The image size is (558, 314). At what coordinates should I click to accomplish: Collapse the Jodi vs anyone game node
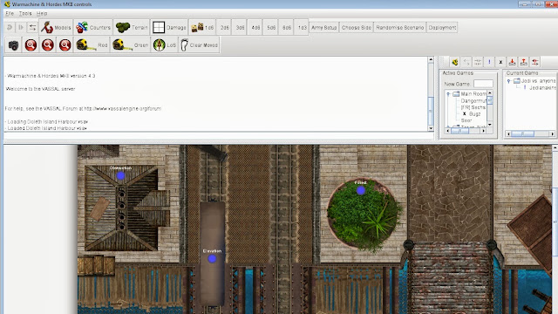pos(509,81)
